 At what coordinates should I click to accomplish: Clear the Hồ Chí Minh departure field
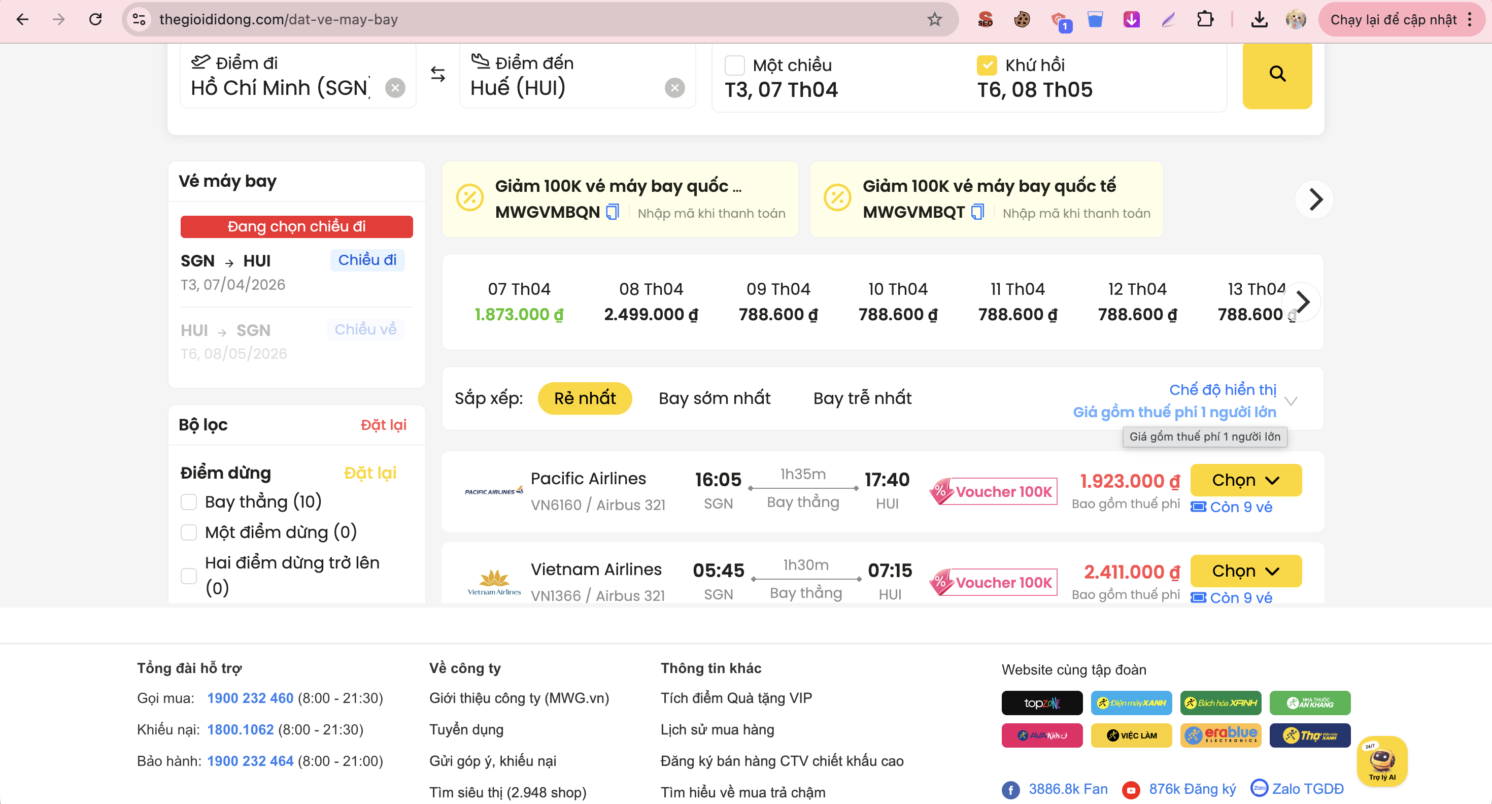[x=395, y=88]
